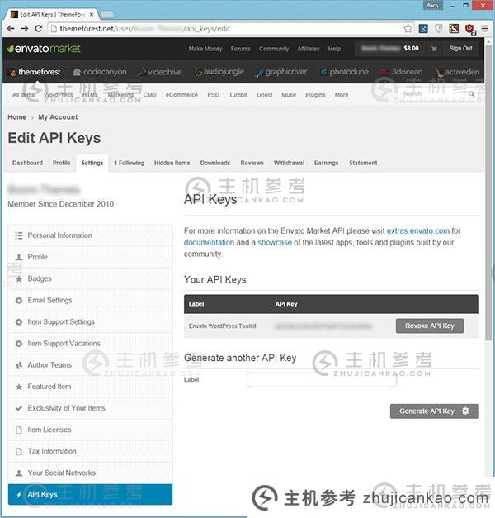Open the red uBlock extension icon
495x518 pixels.
click(470, 29)
